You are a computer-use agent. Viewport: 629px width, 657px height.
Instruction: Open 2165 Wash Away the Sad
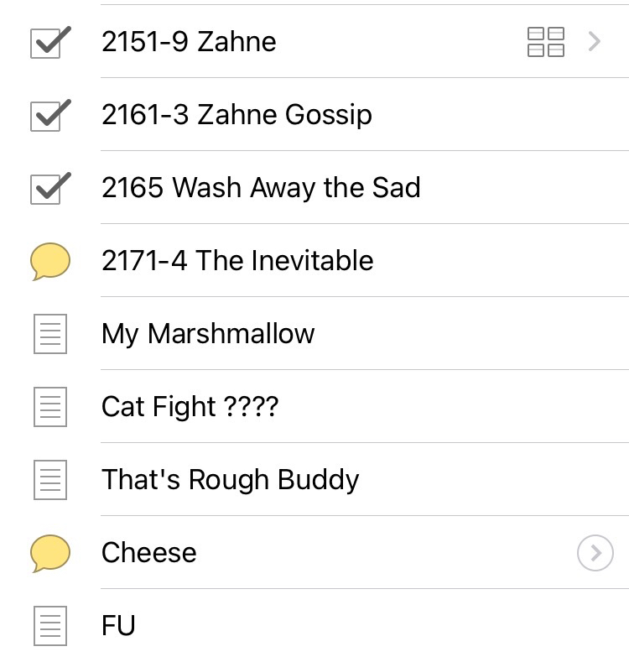point(261,188)
